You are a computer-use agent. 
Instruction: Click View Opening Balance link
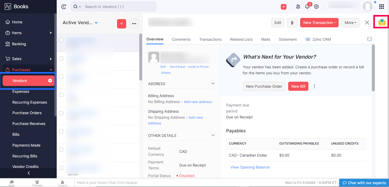pyautogui.click(x=250, y=167)
